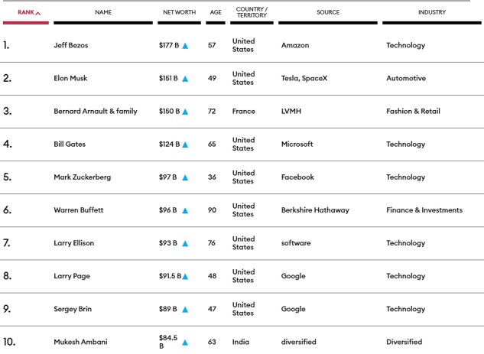Click the Country / Territory column header

pyautogui.click(x=252, y=12)
